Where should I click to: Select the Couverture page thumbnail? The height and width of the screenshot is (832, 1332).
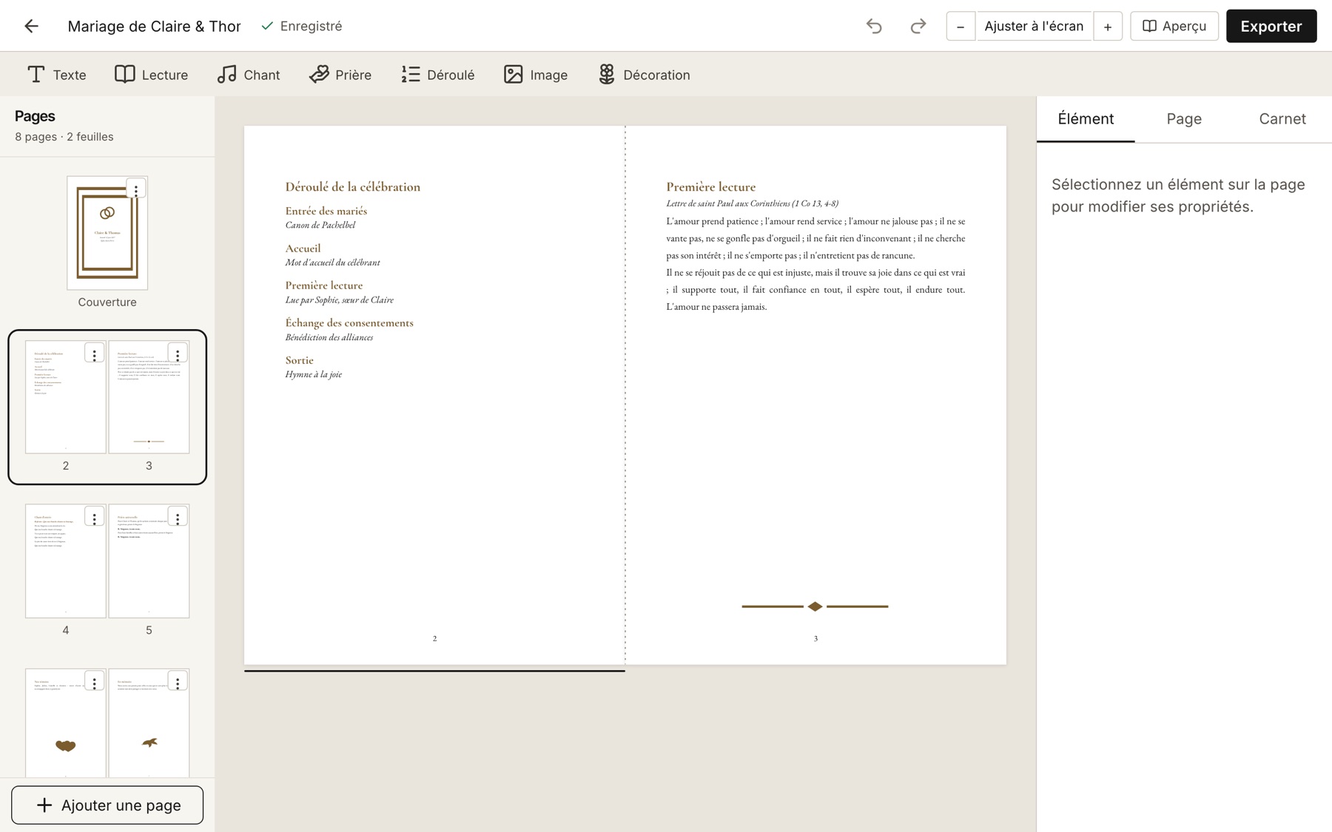point(107,233)
